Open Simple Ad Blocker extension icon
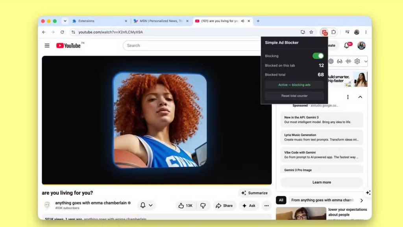The image size is (403, 227). [324, 32]
